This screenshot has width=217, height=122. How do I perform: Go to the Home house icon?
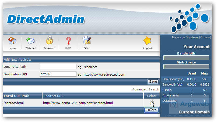[x=12, y=41]
